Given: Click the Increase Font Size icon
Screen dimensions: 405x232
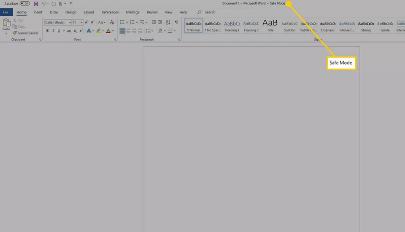Looking at the screenshot, I should click(x=86, y=22).
